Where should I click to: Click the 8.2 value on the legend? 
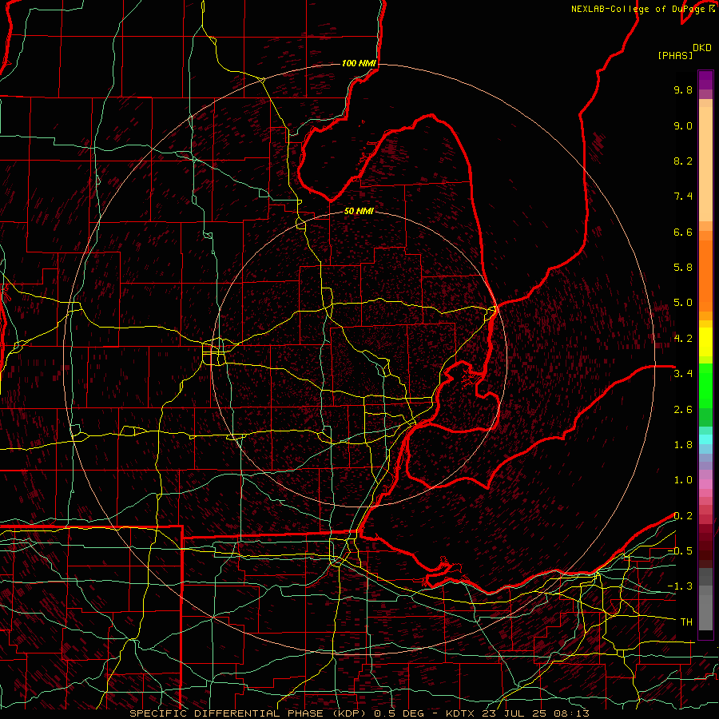pyautogui.click(x=683, y=161)
